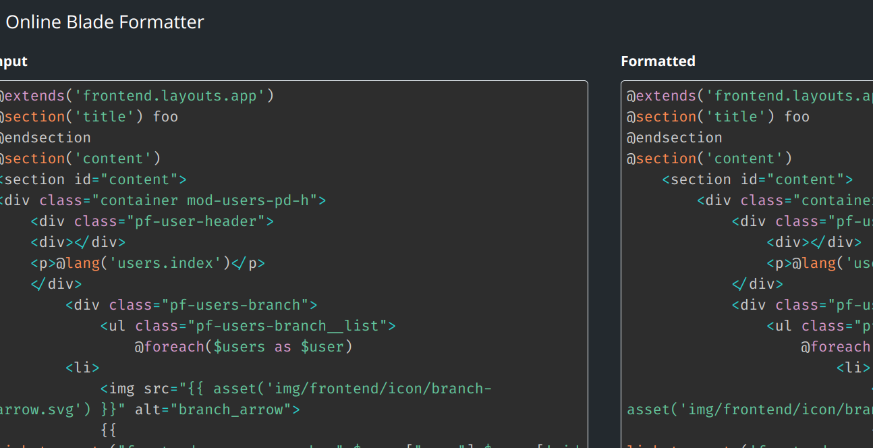
Task: Click the @endsection line in Input editor
Action: pyautogui.click(x=45, y=138)
